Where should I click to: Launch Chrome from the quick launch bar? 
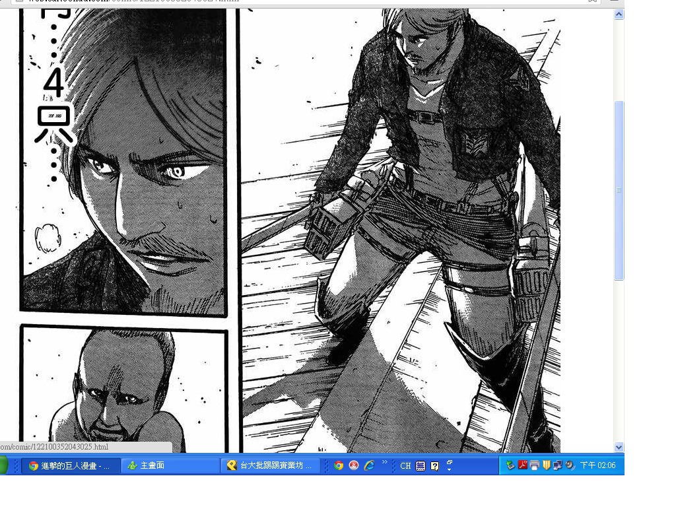(339, 465)
